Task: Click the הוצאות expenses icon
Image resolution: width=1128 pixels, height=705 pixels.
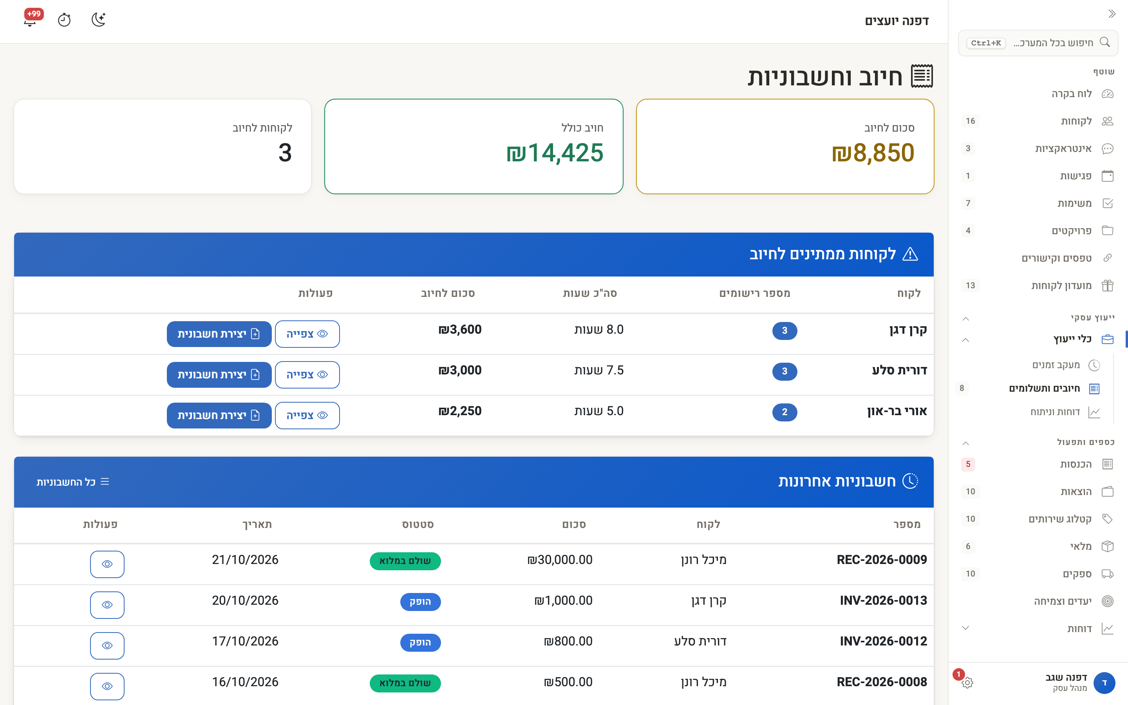Action: point(1108,492)
